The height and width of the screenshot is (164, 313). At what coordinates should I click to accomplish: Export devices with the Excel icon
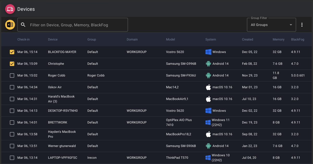click(10, 25)
